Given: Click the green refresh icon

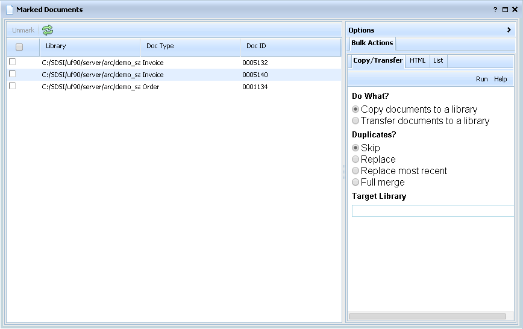Looking at the screenshot, I should point(48,30).
